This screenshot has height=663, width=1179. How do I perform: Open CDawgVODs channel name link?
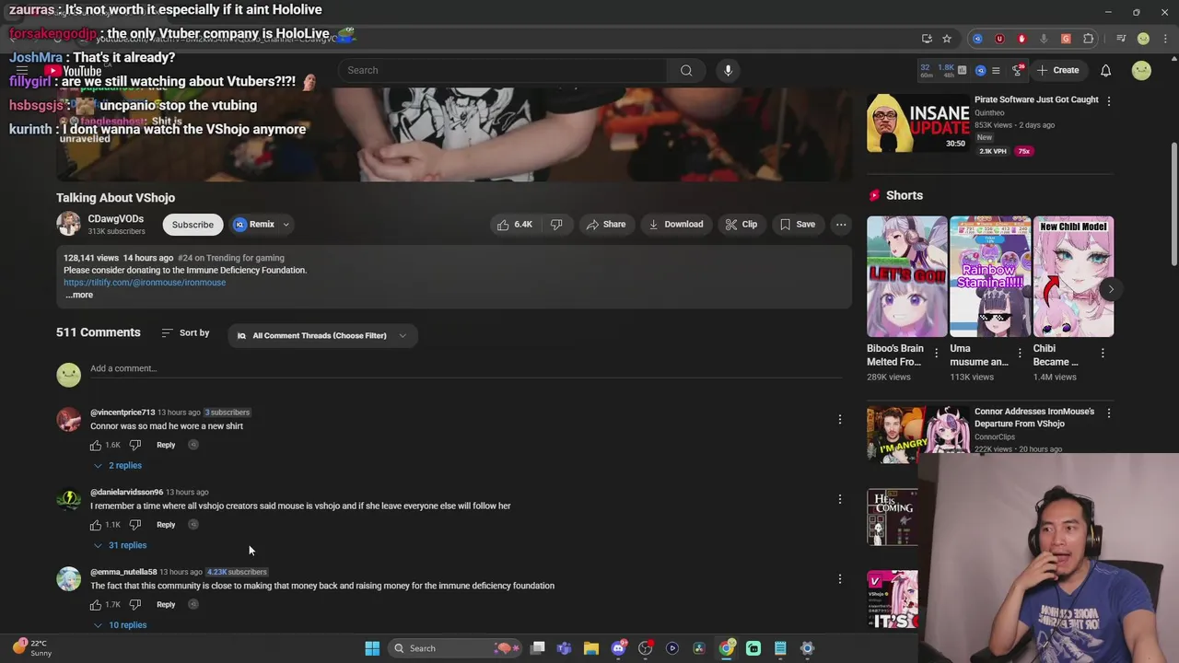115,219
